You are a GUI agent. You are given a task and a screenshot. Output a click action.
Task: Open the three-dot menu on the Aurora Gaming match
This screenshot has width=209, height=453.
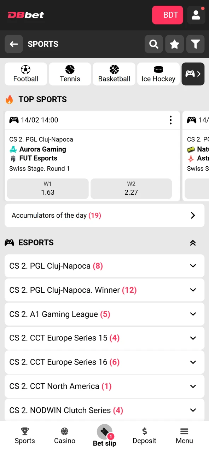170,120
